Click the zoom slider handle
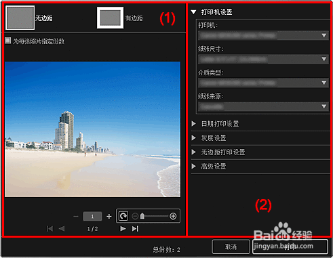333x258 pixels. (x=142, y=216)
